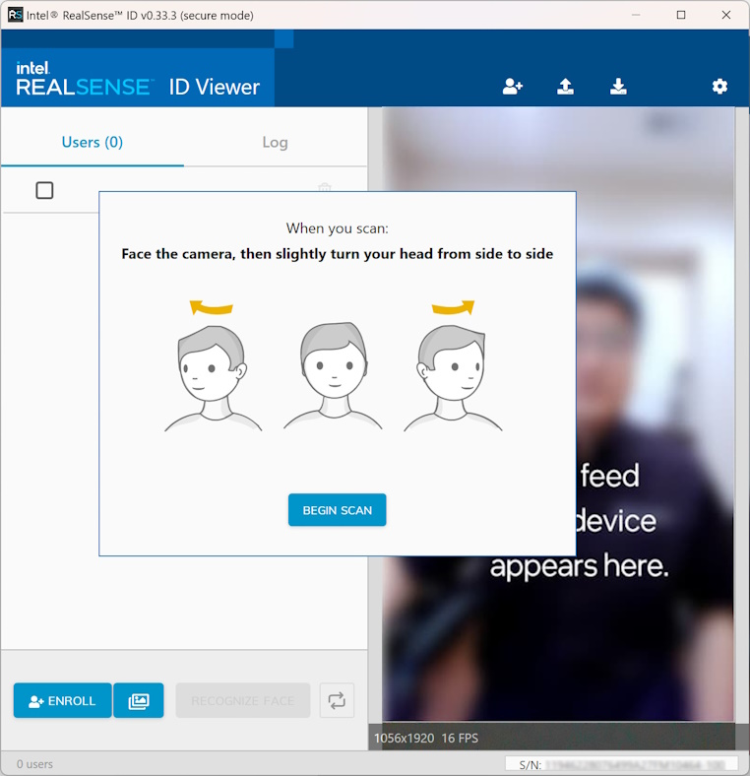Click the enroll from image icon button
This screenshot has width=750, height=776.
pos(139,700)
